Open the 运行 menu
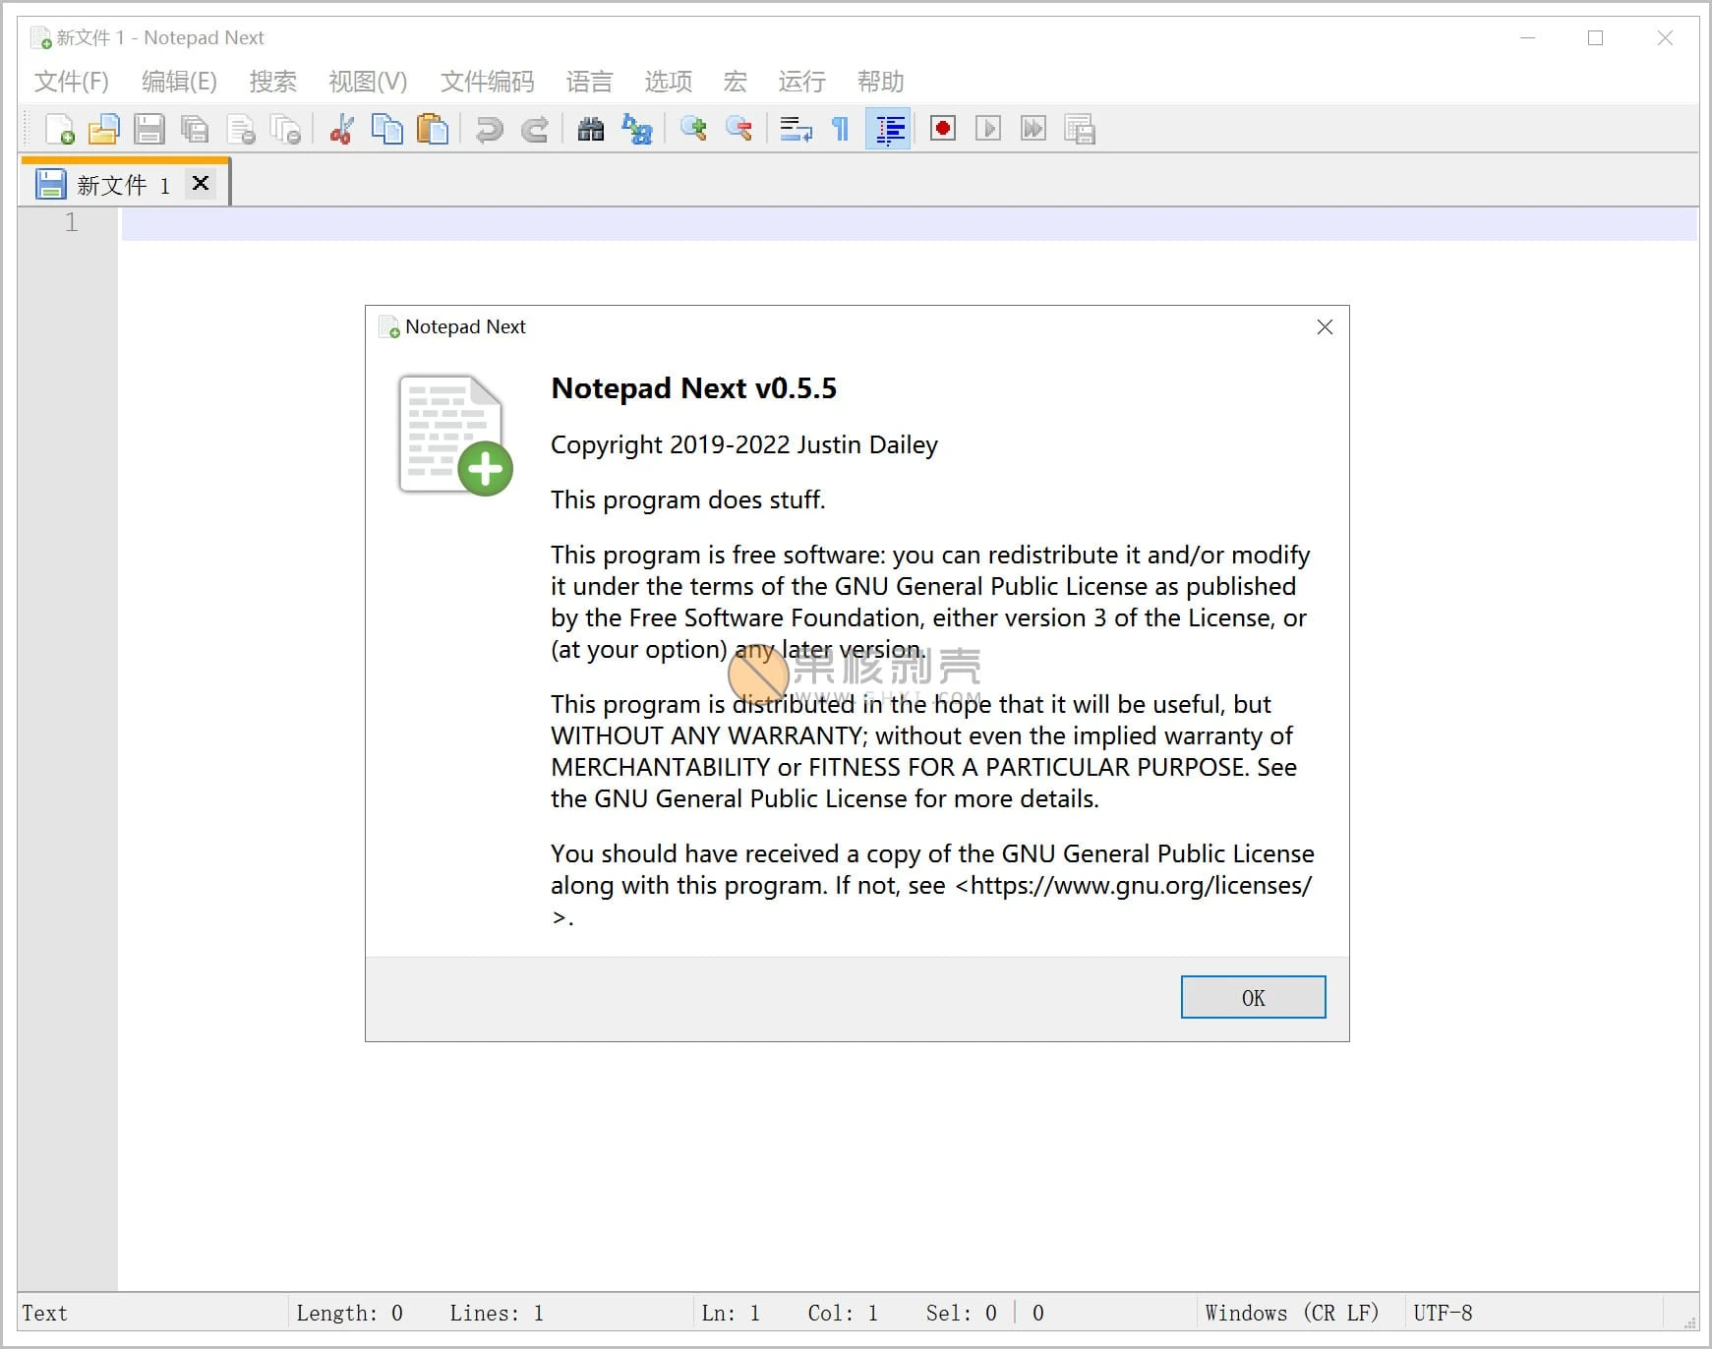 (x=801, y=82)
